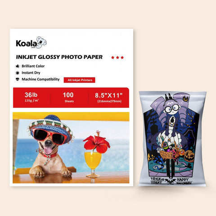Click the bat emblem on the Halloween pouch
The width and height of the screenshot is (216, 216).
tap(170, 181)
